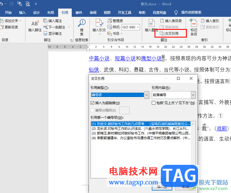Follow the 仙侠 hyperlink
231x193 pixels.
94,70
